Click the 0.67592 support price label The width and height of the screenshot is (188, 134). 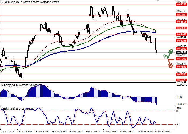tap(181, 67)
